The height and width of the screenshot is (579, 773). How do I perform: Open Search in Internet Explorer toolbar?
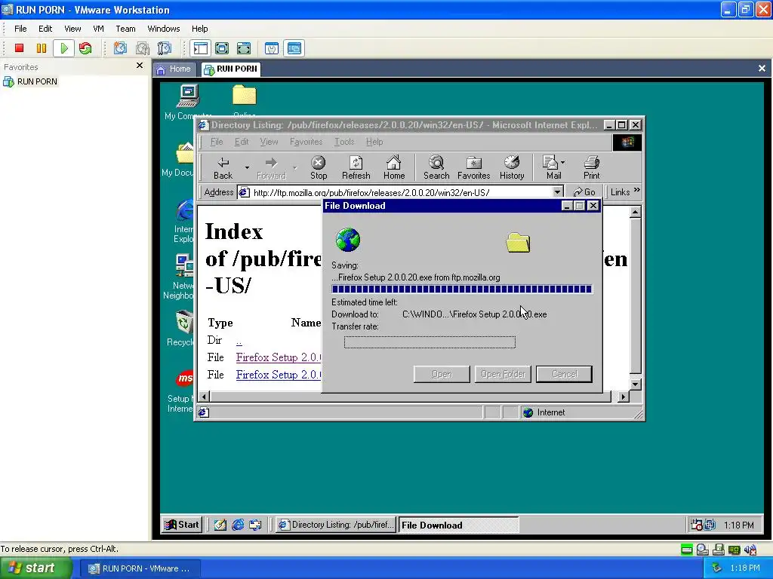pyautogui.click(x=436, y=168)
